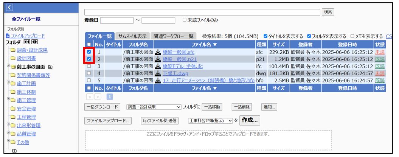Viewport: 399px width, 157px height.
Task: Click the expand-all folders icon beside フォルダ
Action: (34, 42)
